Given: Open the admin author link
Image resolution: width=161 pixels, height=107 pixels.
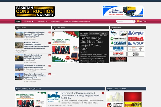Looking at the screenshot, I should [85, 52].
